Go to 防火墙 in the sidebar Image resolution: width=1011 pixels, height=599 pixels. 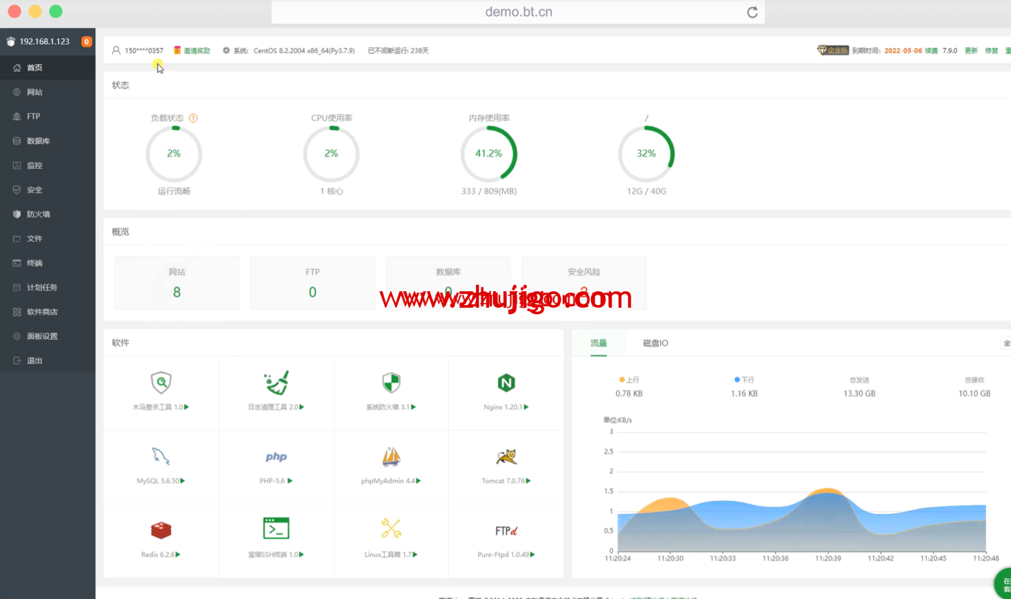point(38,214)
